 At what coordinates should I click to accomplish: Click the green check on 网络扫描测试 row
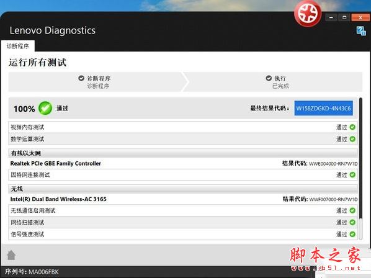352,222
